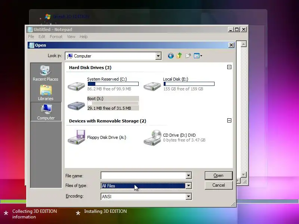Open the Edit menu in Notepad

[x=42, y=37]
